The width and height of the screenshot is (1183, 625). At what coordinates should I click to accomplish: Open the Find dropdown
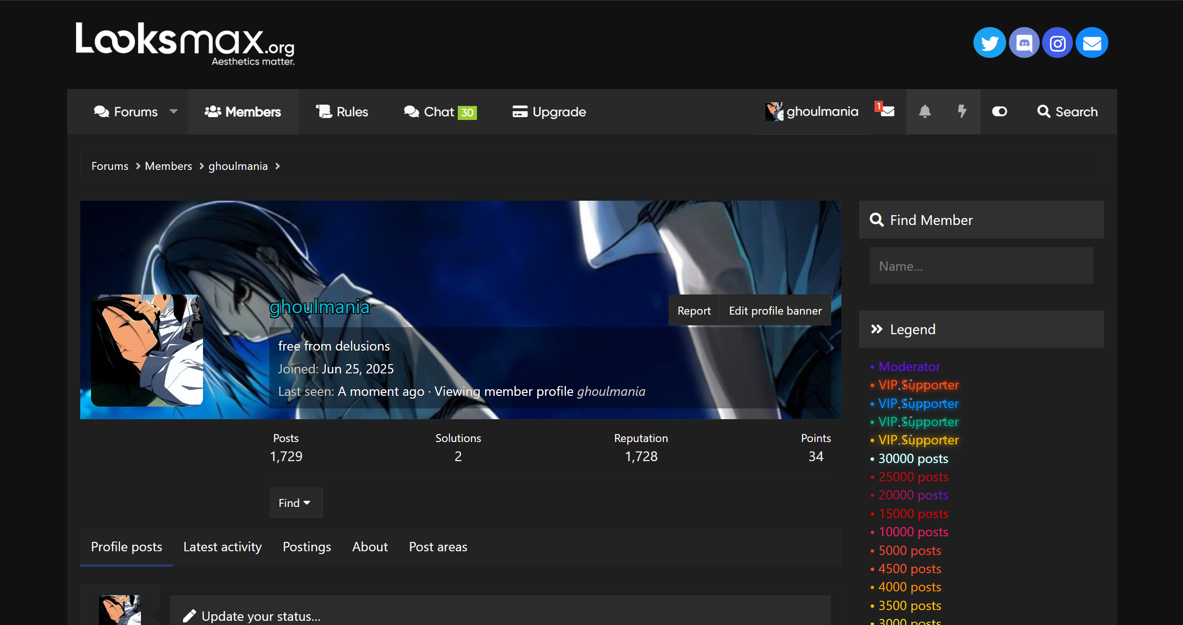(x=296, y=503)
